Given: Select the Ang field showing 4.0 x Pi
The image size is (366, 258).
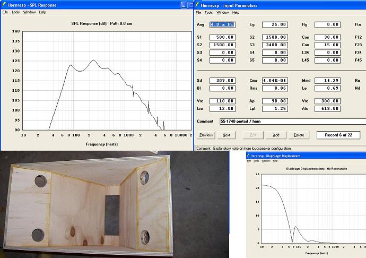Looking at the screenshot, I should [x=222, y=24].
